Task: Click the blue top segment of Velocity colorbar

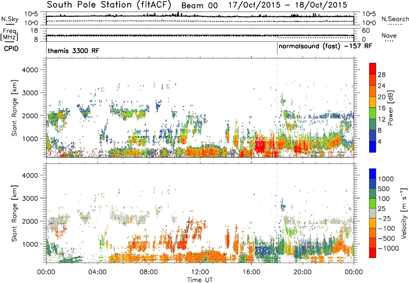Action: (373, 174)
